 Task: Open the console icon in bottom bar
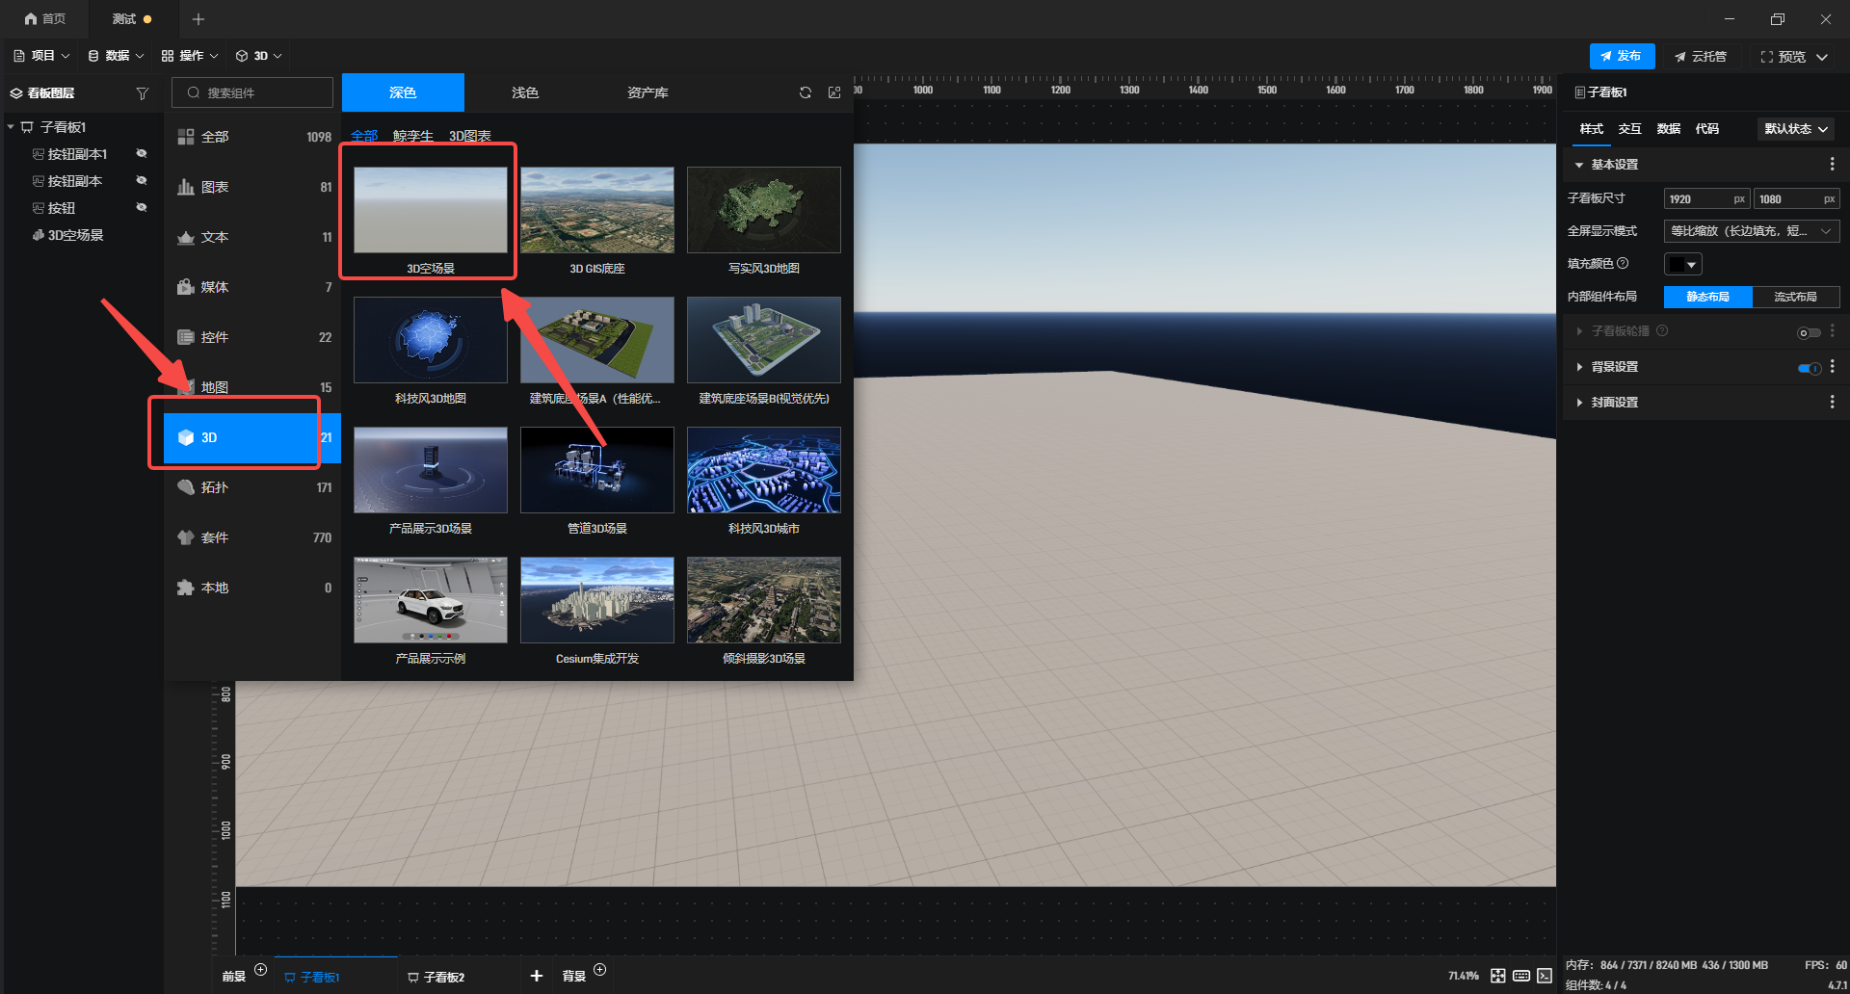1545,976
